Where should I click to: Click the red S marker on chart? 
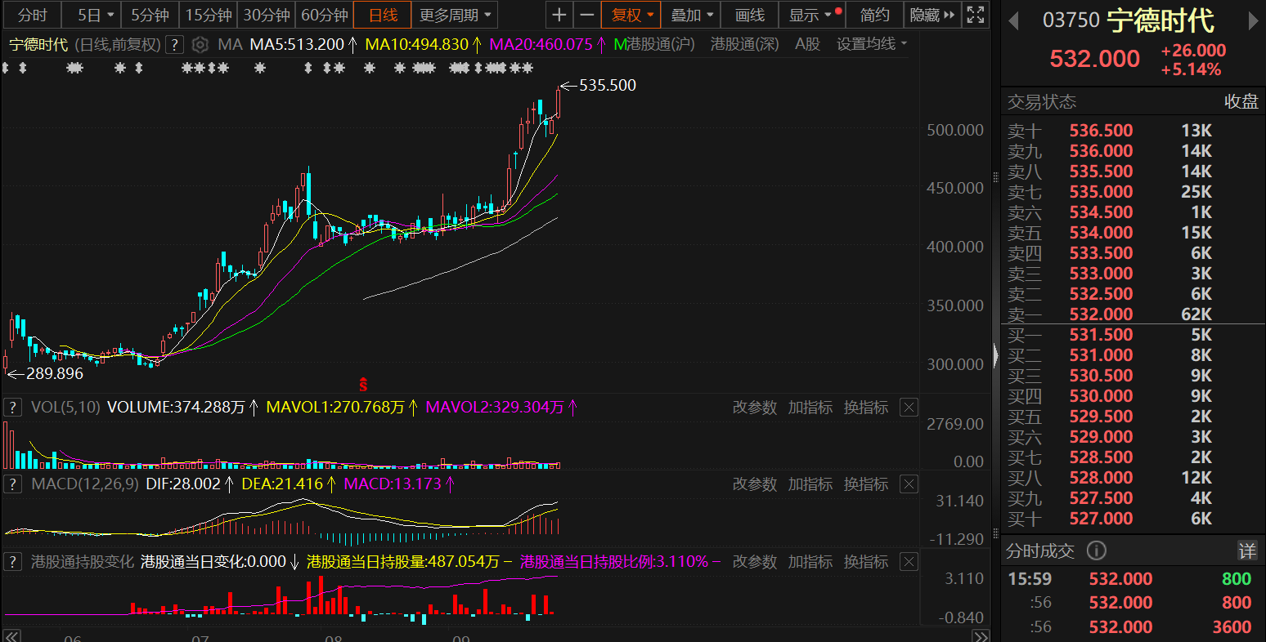click(363, 383)
